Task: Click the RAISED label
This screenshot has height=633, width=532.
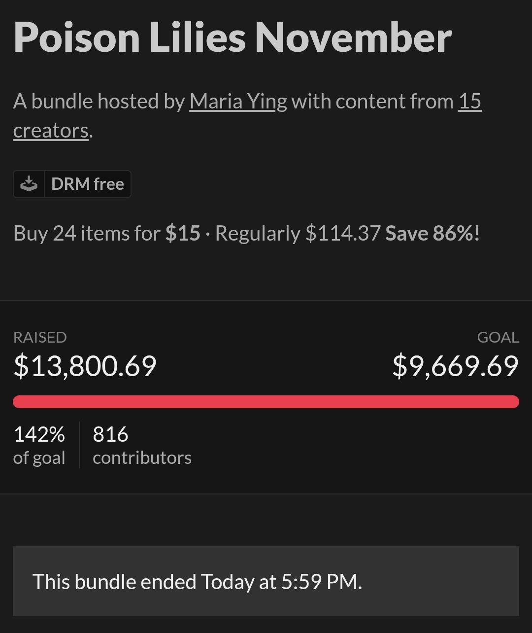Action: click(x=40, y=337)
